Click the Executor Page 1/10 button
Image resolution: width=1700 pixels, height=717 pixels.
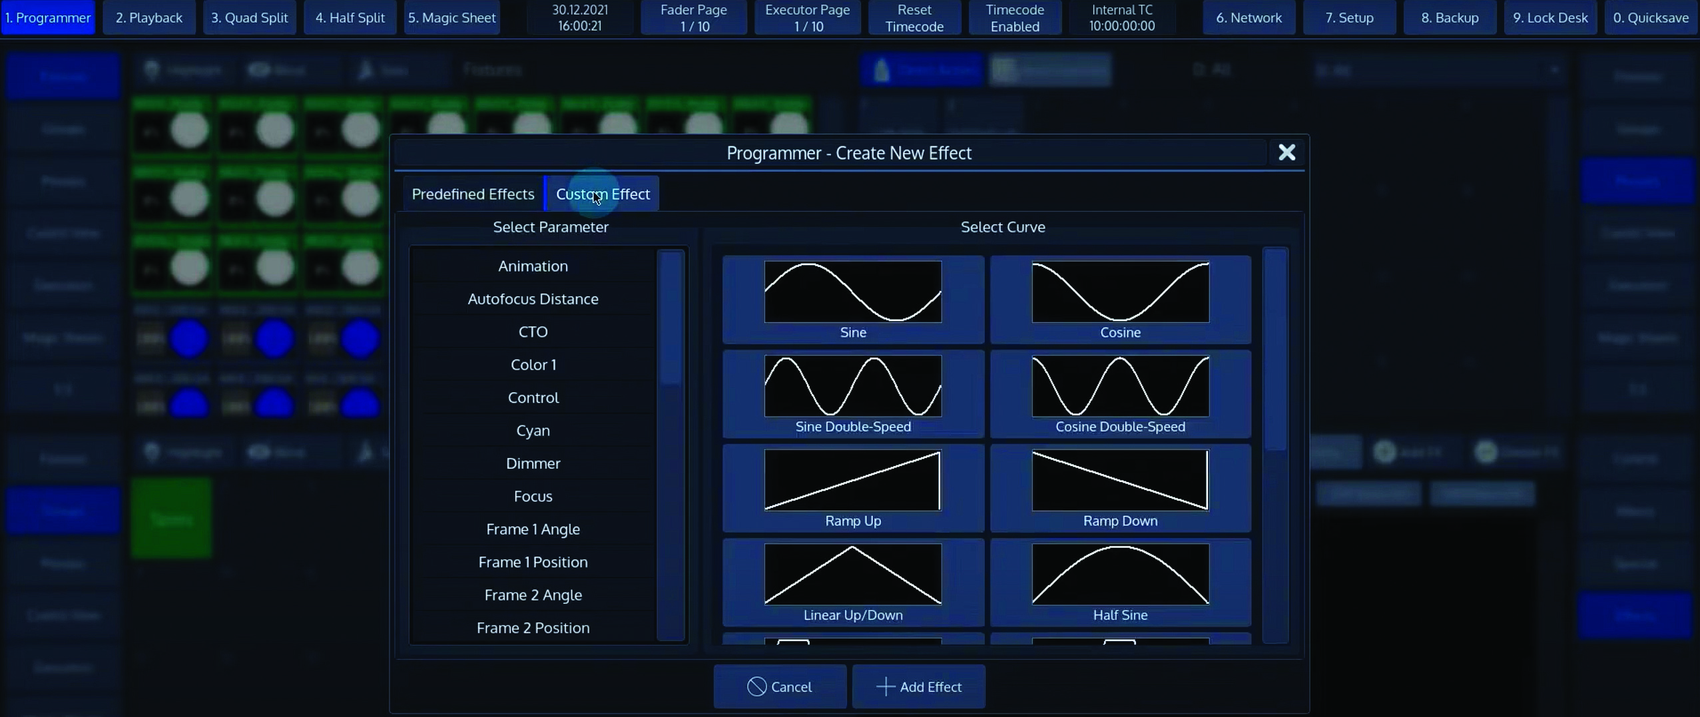coord(808,17)
